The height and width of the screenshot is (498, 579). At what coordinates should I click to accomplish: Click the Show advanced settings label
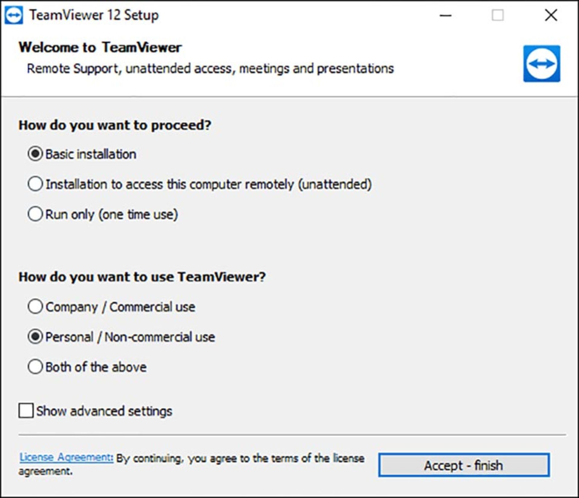pyautogui.click(x=104, y=411)
